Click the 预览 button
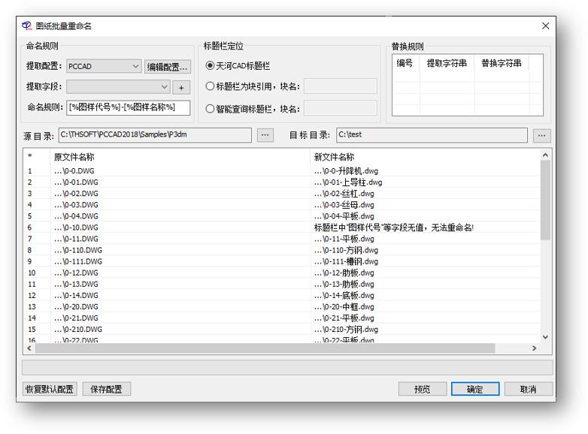 point(423,389)
